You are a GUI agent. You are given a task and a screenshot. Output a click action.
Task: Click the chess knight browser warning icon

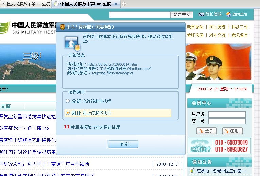[72, 44]
